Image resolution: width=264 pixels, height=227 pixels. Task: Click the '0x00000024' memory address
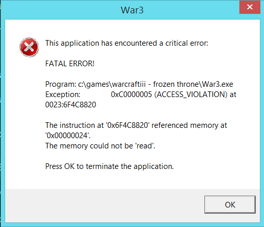(68, 136)
